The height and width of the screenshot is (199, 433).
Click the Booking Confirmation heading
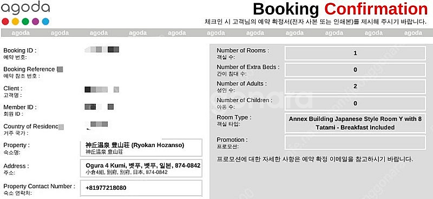340,9
